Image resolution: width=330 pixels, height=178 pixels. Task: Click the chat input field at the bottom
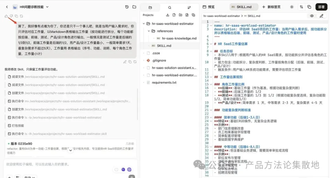55,165
